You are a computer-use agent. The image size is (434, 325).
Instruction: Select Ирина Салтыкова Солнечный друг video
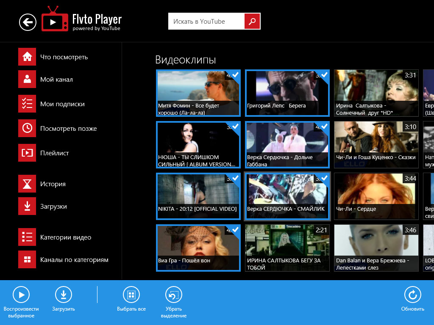tap(376, 93)
